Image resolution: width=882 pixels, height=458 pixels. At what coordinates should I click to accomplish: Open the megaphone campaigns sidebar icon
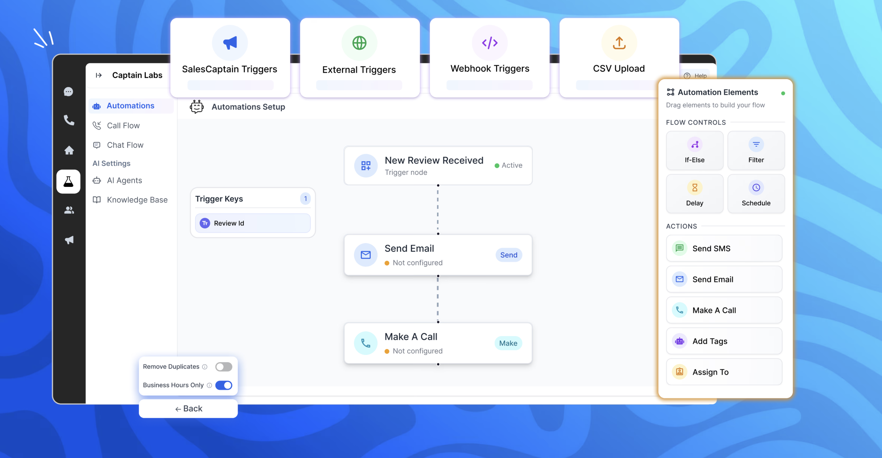[69, 240]
